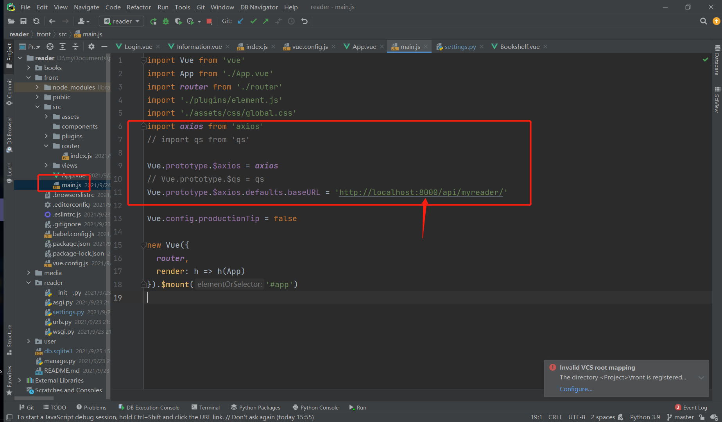Click the code folding marker at line 15
Image resolution: width=722 pixels, height=422 pixels.
coord(143,245)
